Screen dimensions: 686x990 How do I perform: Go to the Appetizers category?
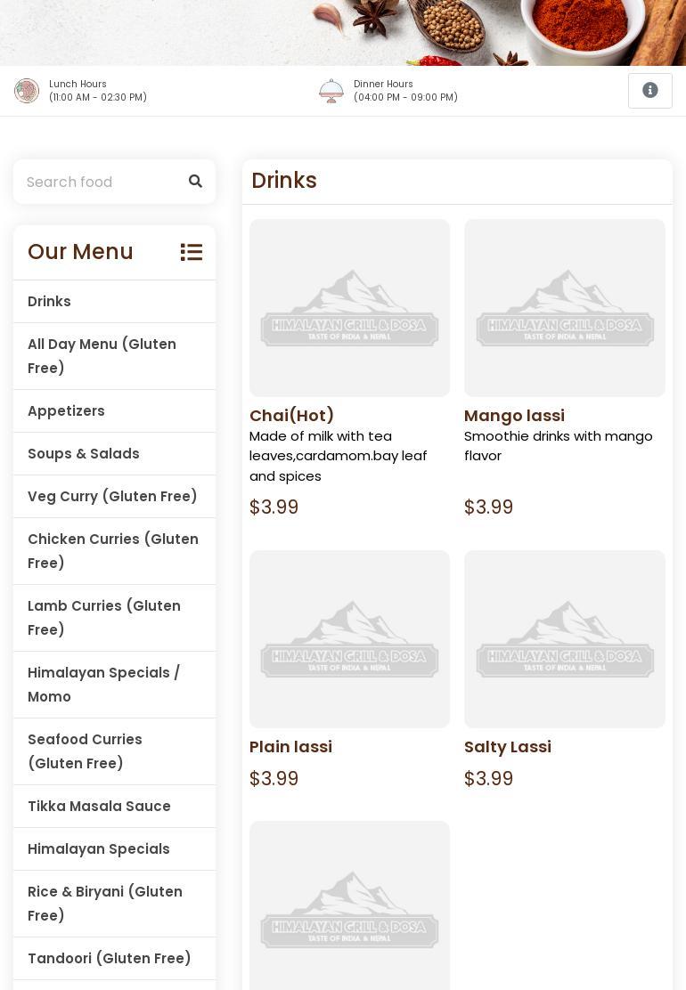114,411
